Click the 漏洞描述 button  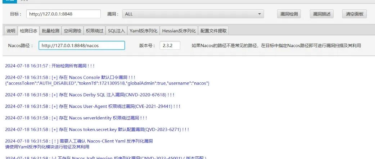(x=322, y=14)
